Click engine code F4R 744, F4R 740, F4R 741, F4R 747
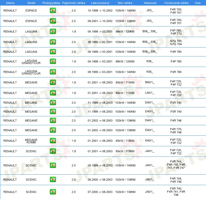 click(x=176, y=165)
